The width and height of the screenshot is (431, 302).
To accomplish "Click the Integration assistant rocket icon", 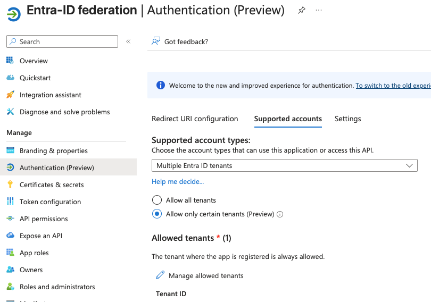I will tap(10, 95).
